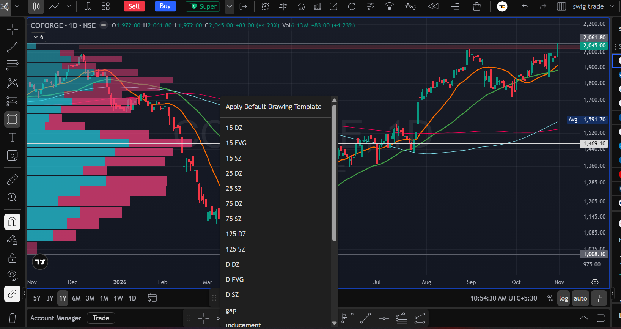The width and height of the screenshot is (621, 329).
Task: Select the trend line drawing tool
Action: [12, 47]
